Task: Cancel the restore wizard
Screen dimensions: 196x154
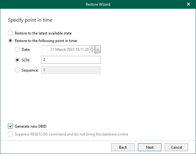Action: (176, 147)
